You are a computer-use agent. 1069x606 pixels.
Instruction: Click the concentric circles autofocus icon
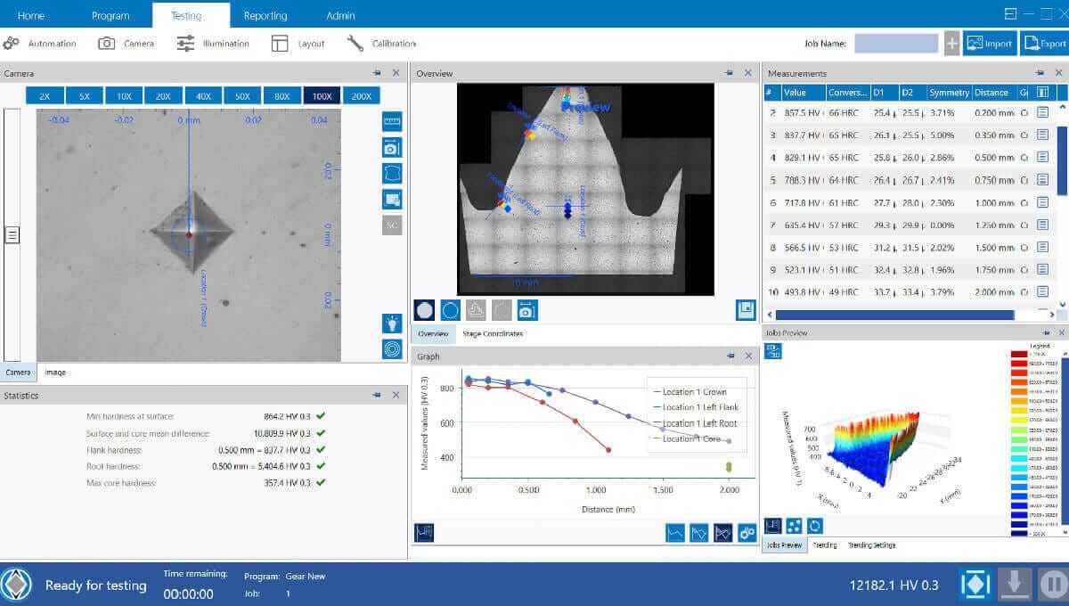point(392,348)
